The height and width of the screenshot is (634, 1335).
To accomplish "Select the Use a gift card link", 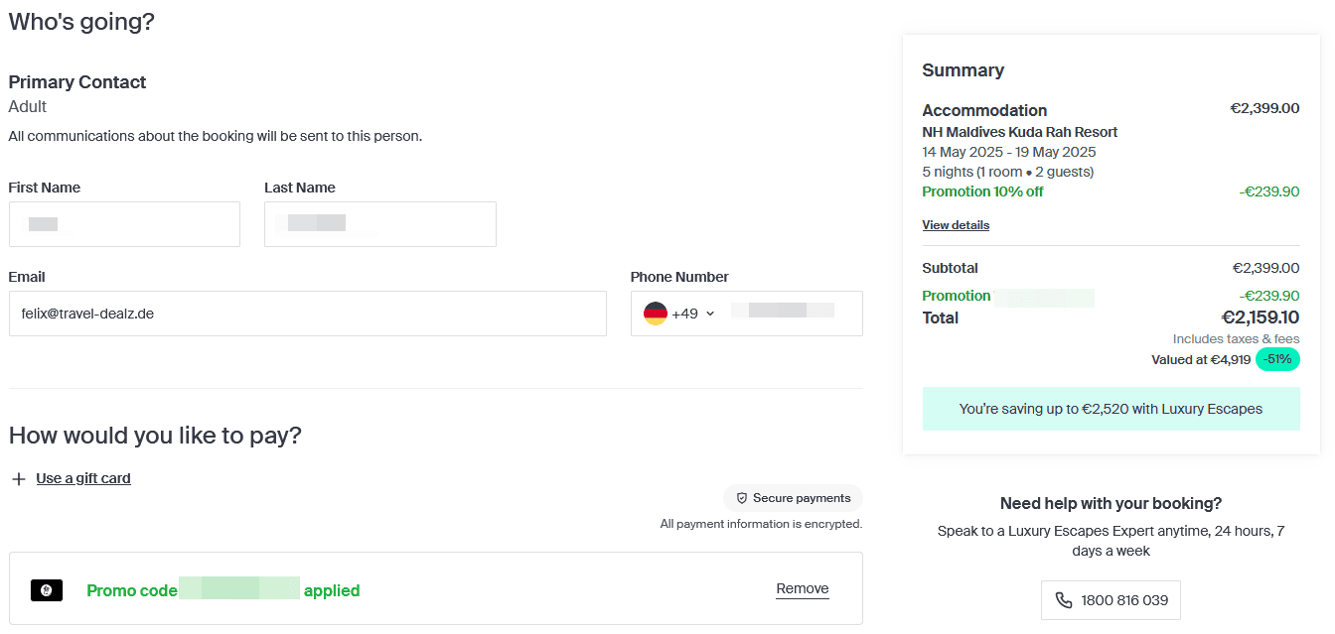I will tap(83, 478).
